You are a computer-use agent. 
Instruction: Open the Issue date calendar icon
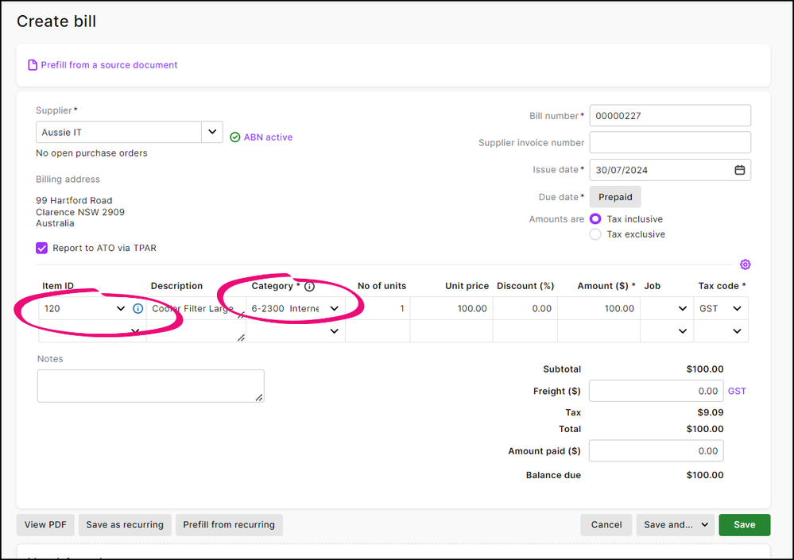pos(739,170)
